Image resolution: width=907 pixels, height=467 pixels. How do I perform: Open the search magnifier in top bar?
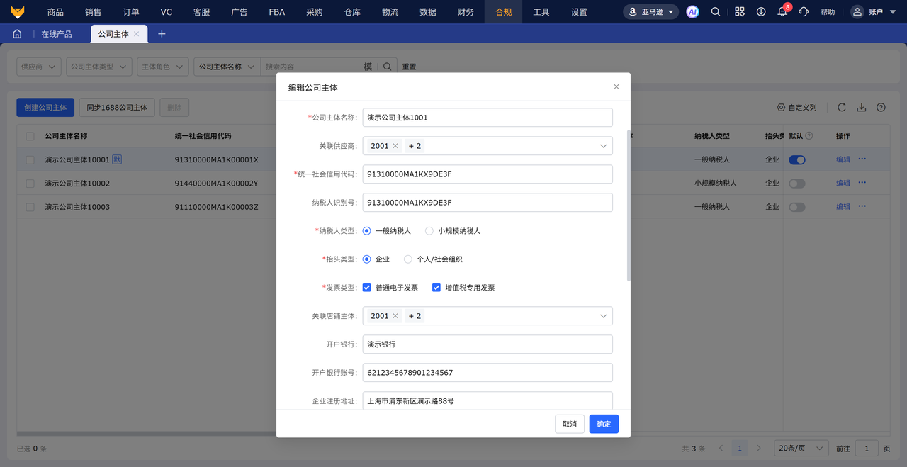tap(716, 12)
